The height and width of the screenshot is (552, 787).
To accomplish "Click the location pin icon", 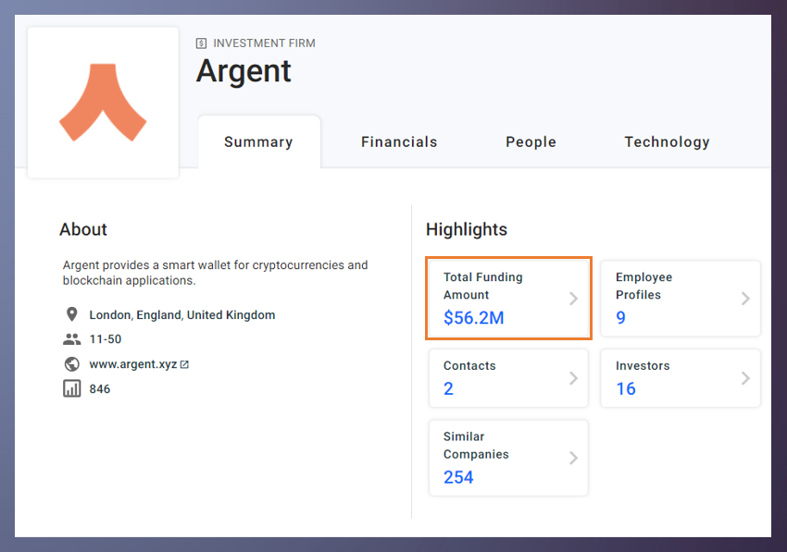I will 72,314.
